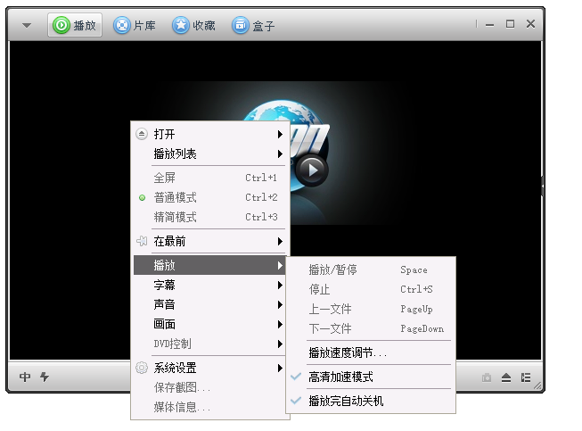
Task: Click the 片库 toolbar label text
Action: [x=144, y=26]
